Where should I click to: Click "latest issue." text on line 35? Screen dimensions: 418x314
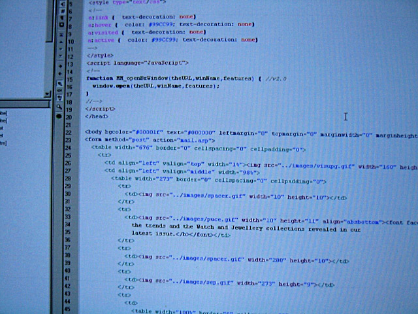(153, 234)
